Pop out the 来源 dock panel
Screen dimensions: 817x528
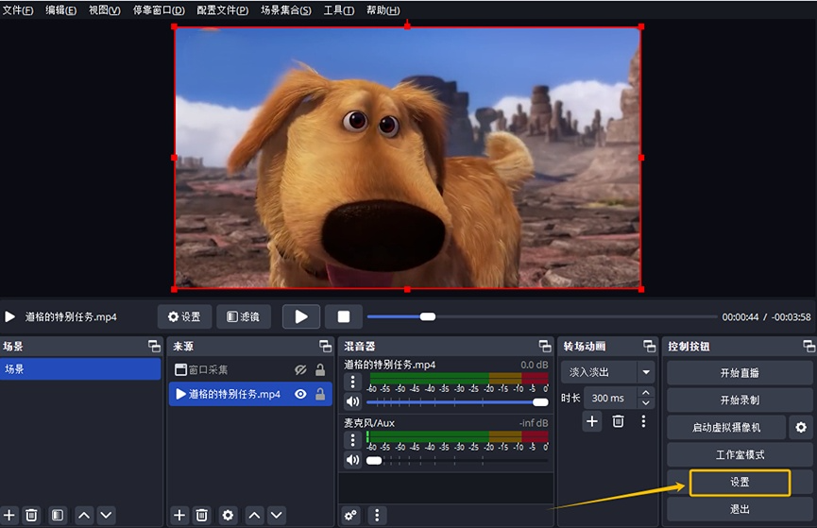325,346
